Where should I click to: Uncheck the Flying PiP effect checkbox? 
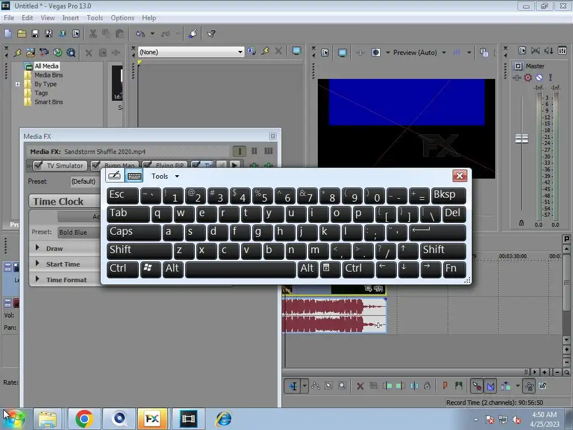(x=147, y=165)
